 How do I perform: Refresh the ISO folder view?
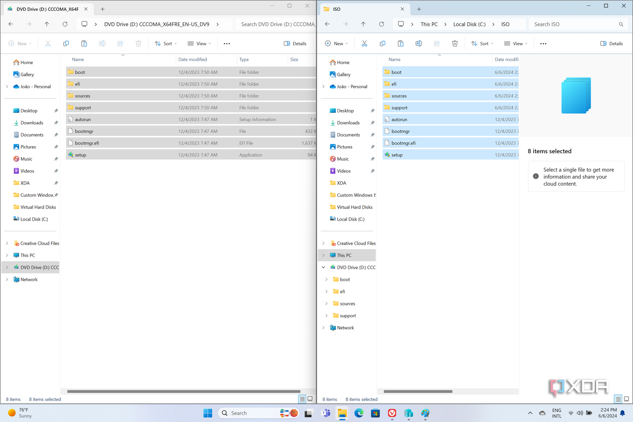tap(382, 24)
